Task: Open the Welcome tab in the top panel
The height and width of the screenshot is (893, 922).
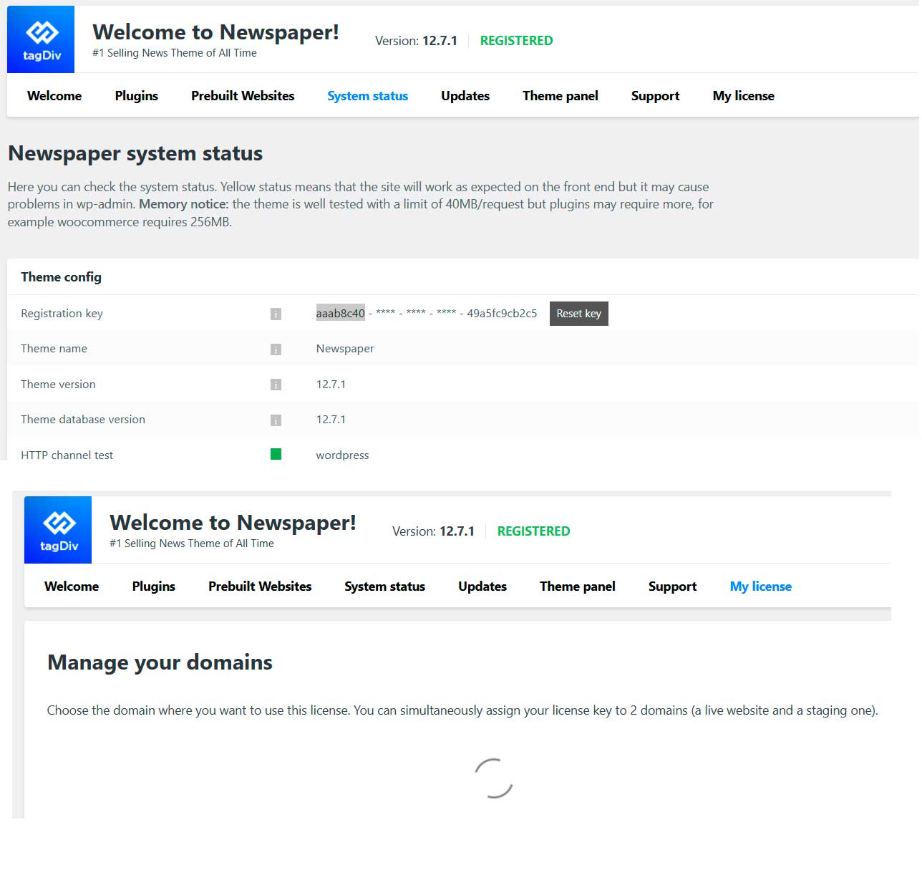Action: coord(54,96)
